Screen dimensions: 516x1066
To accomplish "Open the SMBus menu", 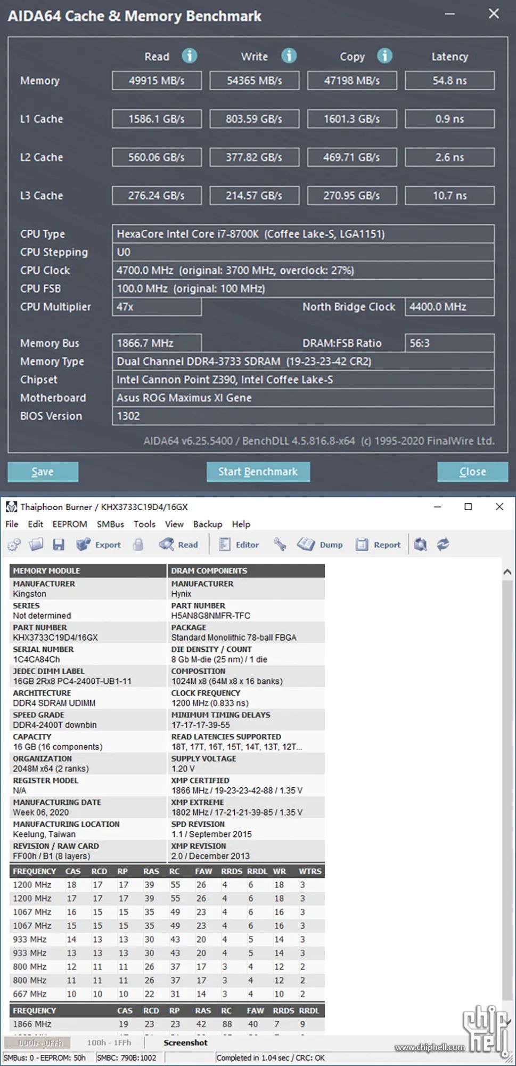I will [x=110, y=524].
